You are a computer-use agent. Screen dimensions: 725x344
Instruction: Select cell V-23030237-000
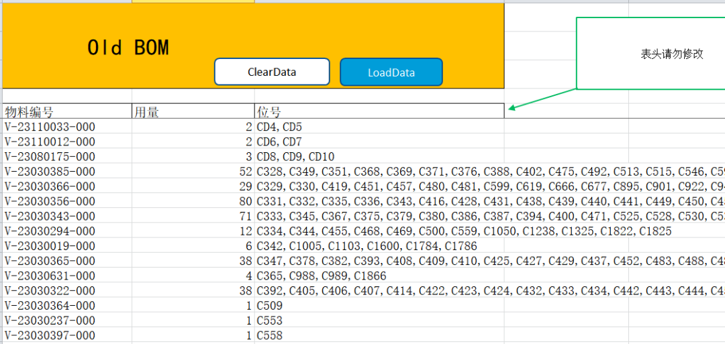click(x=67, y=321)
